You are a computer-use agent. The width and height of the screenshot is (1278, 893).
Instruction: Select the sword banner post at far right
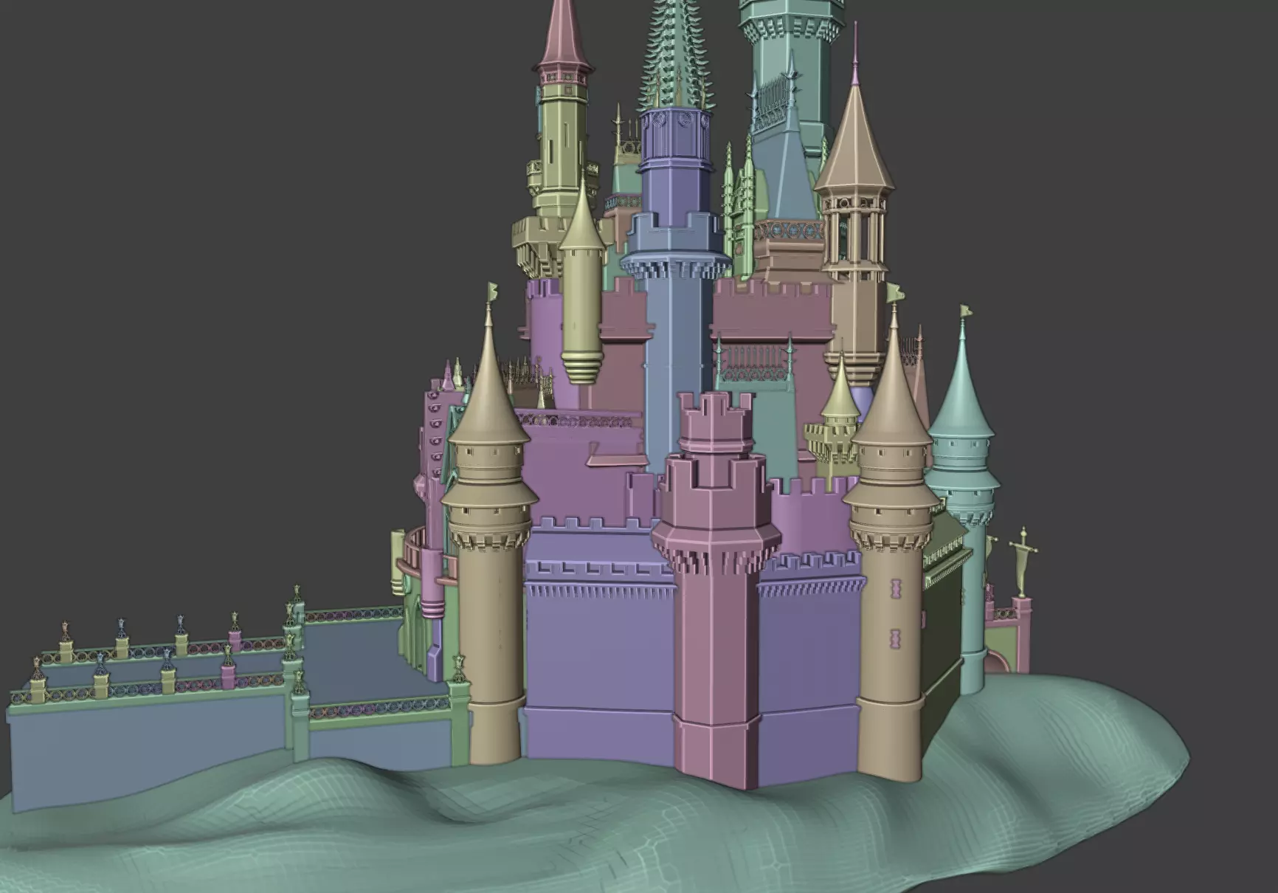pos(1023,562)
